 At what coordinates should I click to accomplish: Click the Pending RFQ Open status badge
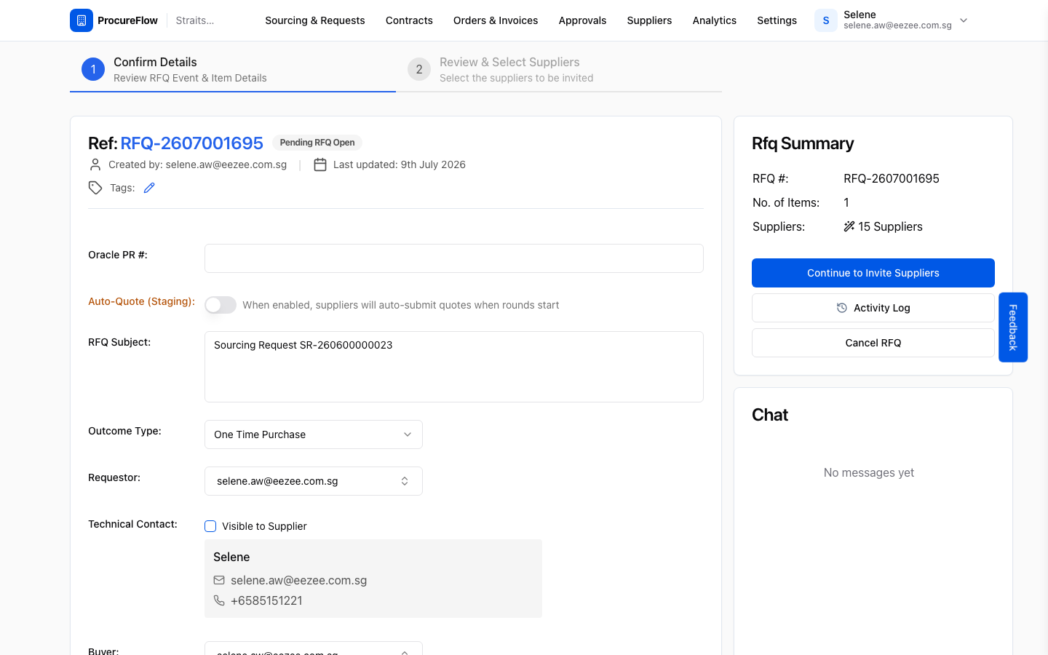317,143
